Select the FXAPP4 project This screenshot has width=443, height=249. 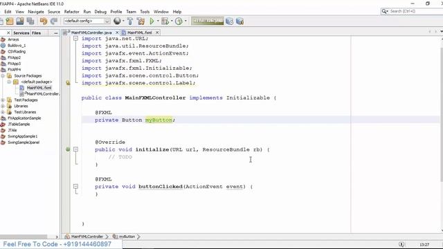coord(14,69)
